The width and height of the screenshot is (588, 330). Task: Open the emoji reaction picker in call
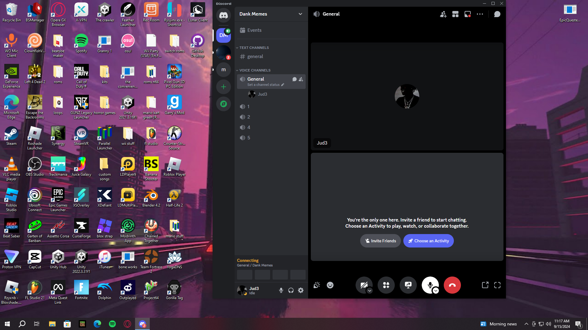click(x=330, y=285)
